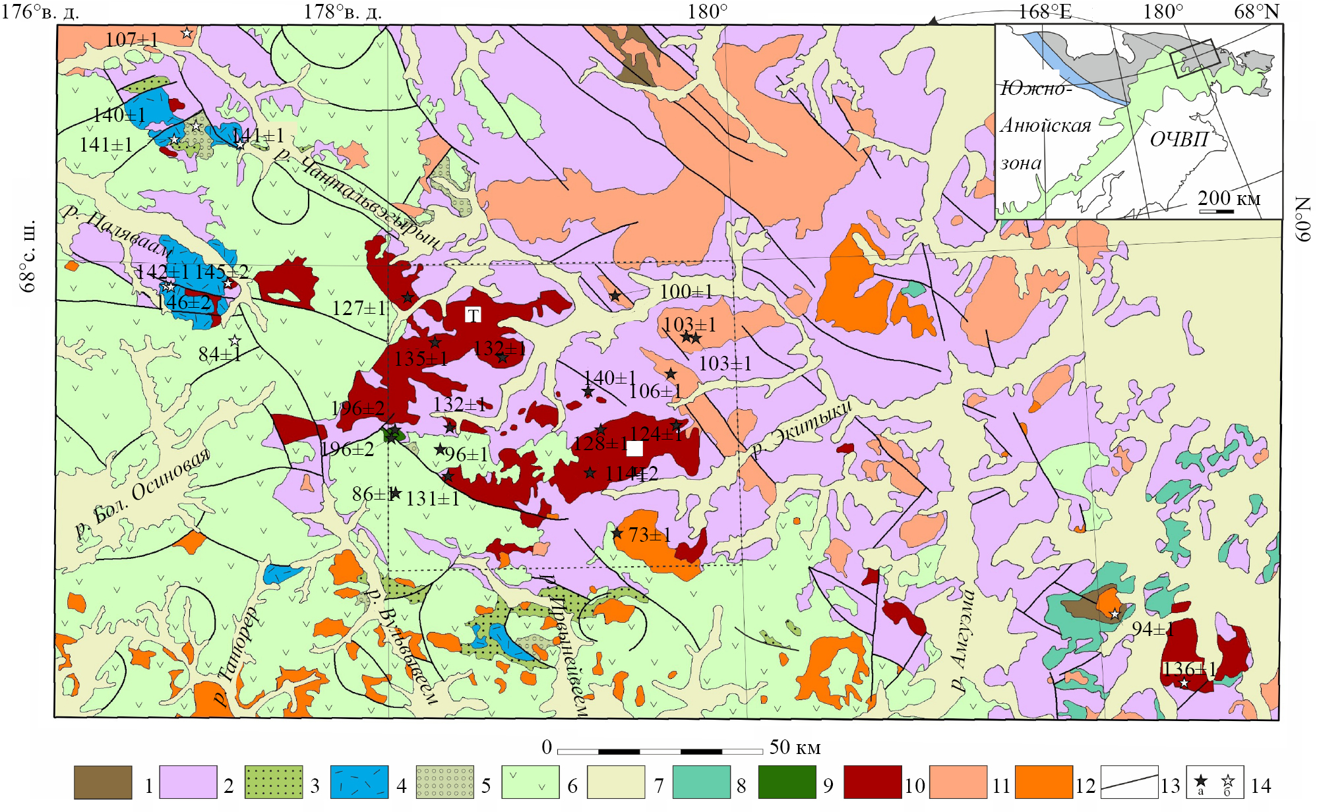The image size is (1317, 812).
Task: Click the 50 км scale bar
Action: [659, 751]
